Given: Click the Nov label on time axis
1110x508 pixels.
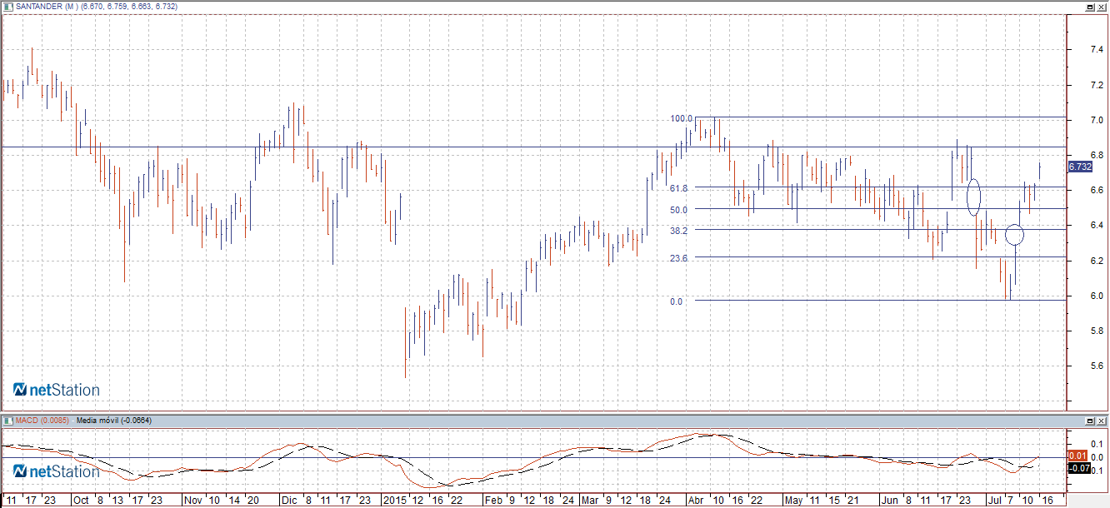Looking at the screenshot, I should point(193,501).
